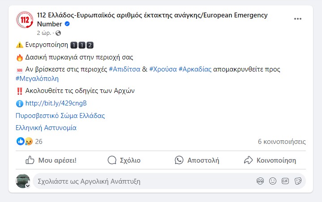The width and height of the screenshot is (322, 202).
Task: Click the blue verified badge
Action: pyautogui.click(x=67, y=24)
